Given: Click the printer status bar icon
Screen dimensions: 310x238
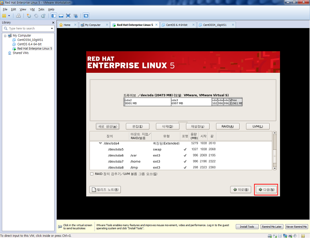Looking at the screenshot, I should pos(290,236).
